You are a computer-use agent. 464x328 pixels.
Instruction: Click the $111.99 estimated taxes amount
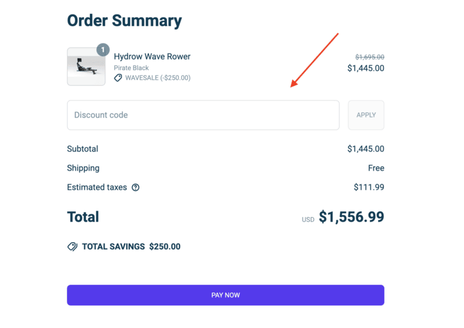tap(369, 187)
